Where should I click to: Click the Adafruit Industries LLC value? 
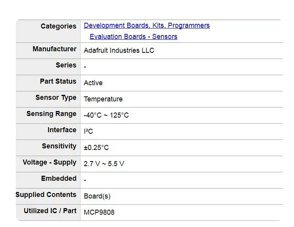pos(119,50)
